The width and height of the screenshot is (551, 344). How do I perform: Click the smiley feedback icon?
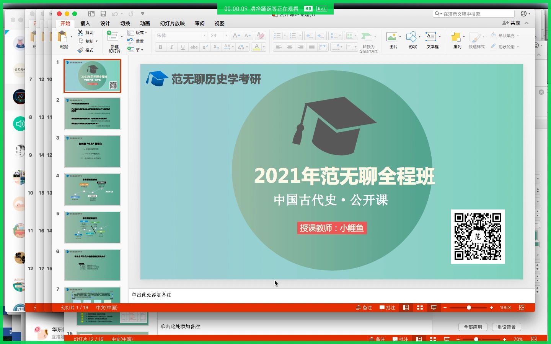[x=524, y=14]
